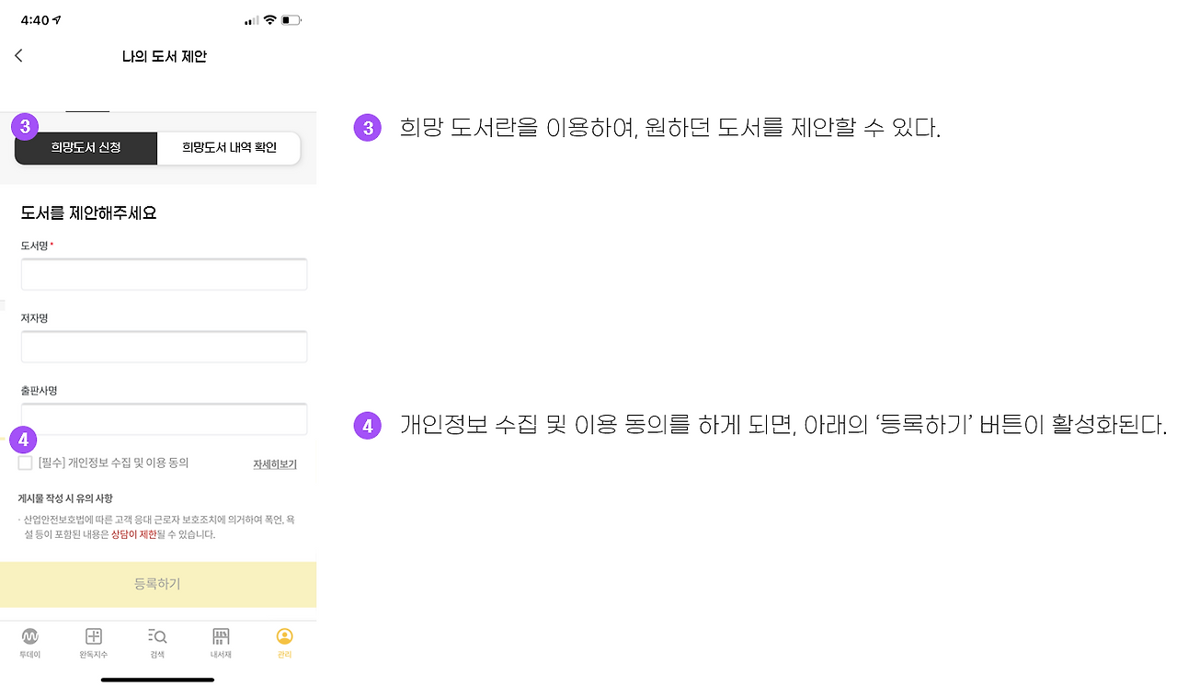Screen dimensions: 1177x686
Task: Click the location arrow beside the time
Action: click(x=56, y=20)
